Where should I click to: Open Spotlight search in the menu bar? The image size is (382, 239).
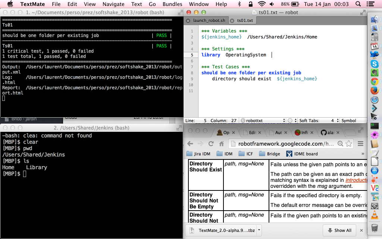358,4
